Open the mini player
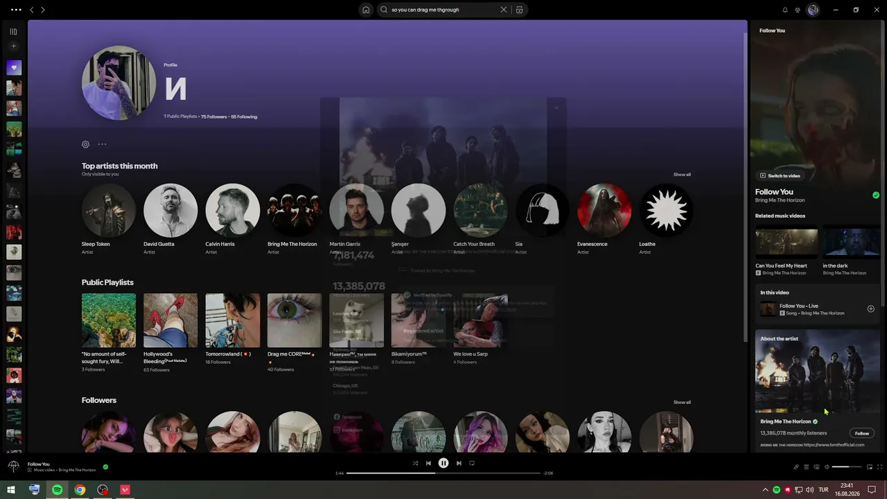 pos(870,467)
